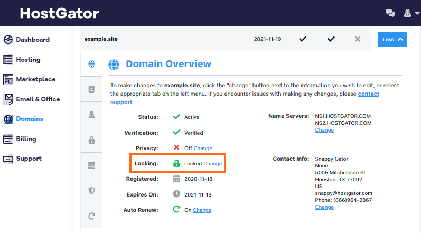Change the Auto Renew setting
Viewport: 421px width, 233px height.
point(202,210)
